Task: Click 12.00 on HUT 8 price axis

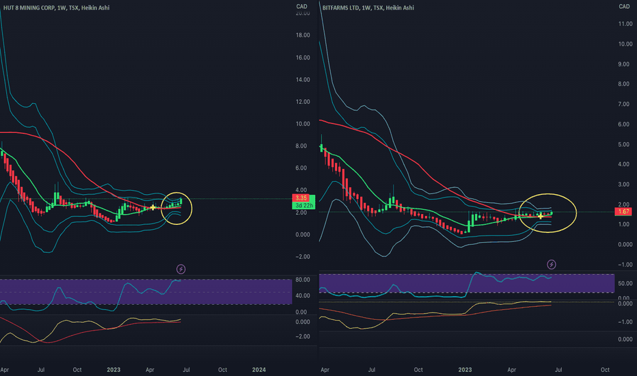Action: [x=303, y=102]
